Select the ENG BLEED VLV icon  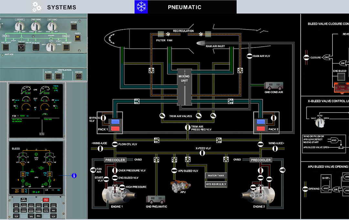click(115, 178)
